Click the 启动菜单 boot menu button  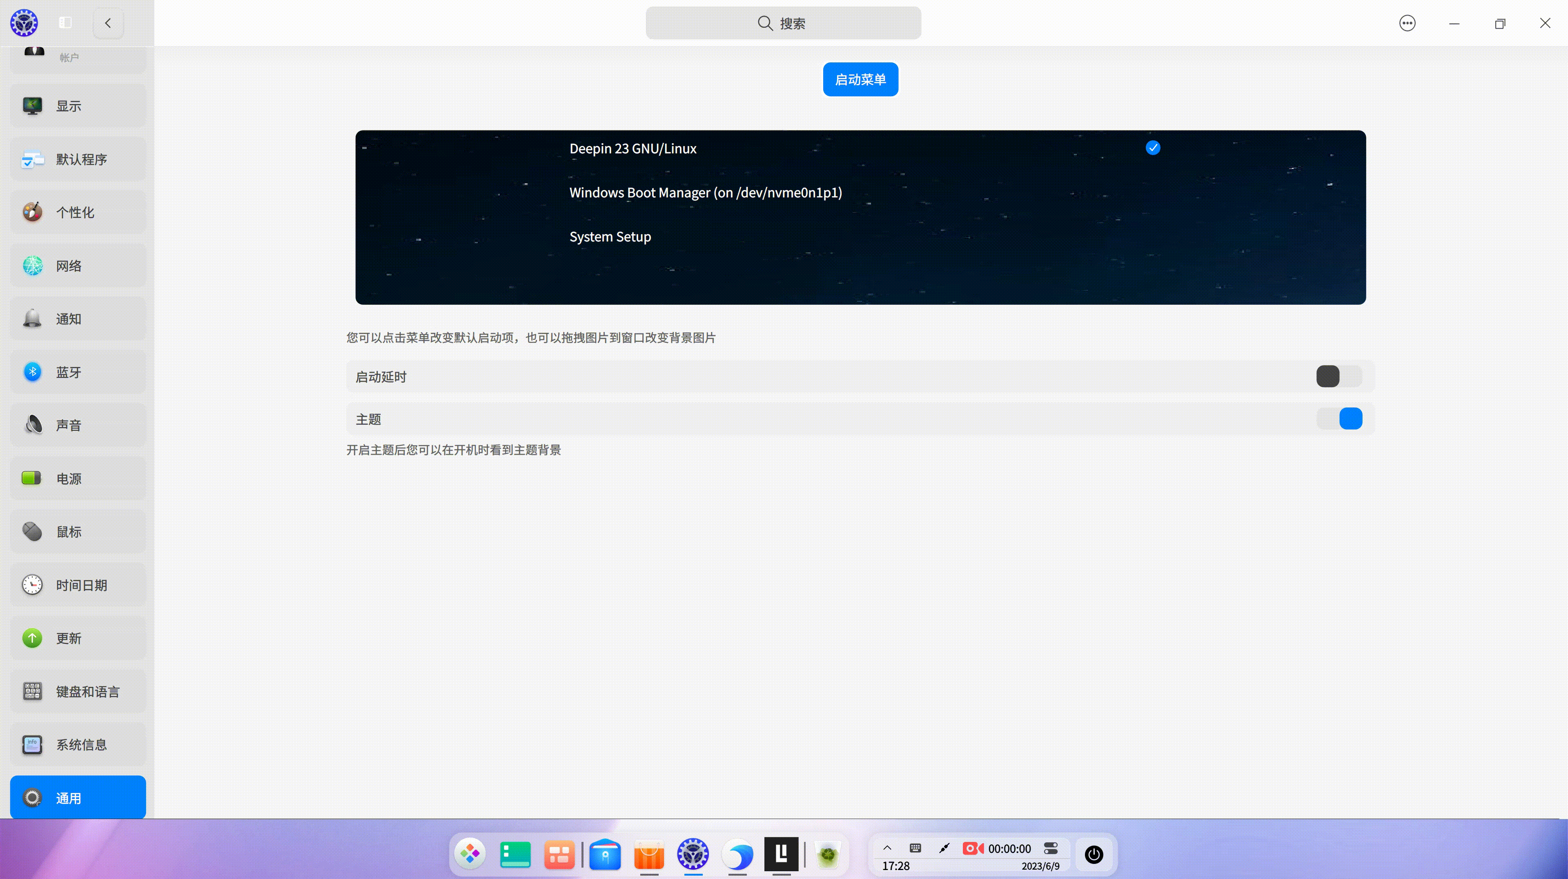860,79
